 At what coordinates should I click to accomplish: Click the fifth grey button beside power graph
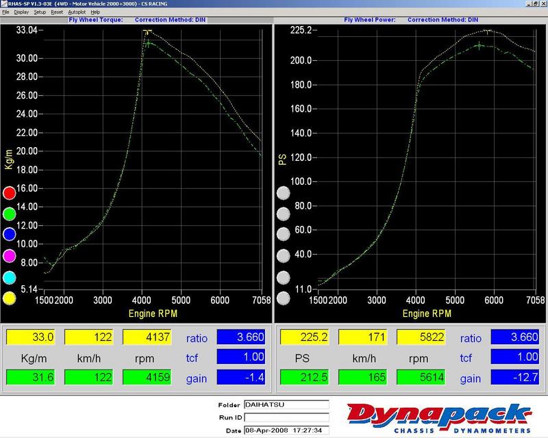point(284,278)
